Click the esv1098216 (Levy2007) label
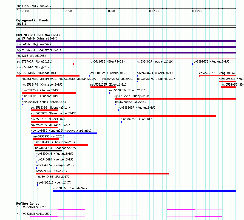The width and height of the screenshot is (244, 220). (54, 182)
